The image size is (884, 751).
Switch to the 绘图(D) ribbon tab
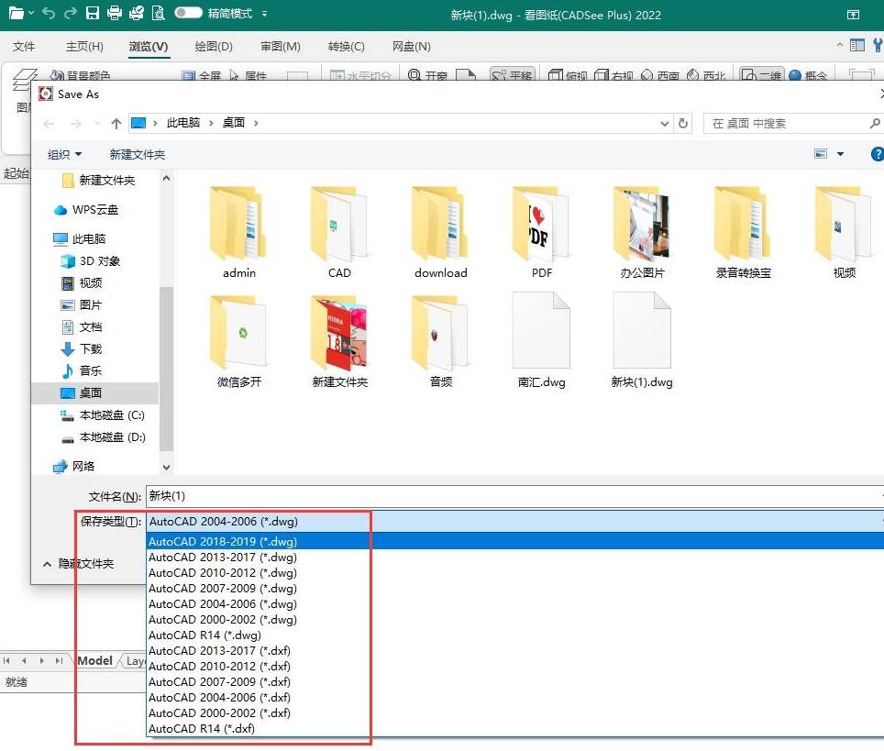tap(213, 46)
